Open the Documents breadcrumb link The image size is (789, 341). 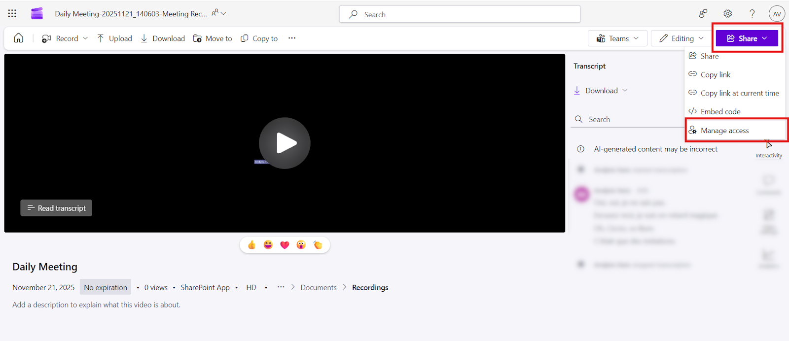(x=319, y=287)
